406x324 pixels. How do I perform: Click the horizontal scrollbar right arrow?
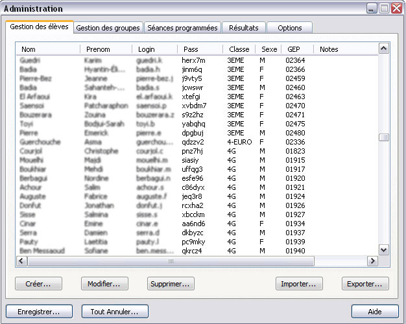point(372,261)
